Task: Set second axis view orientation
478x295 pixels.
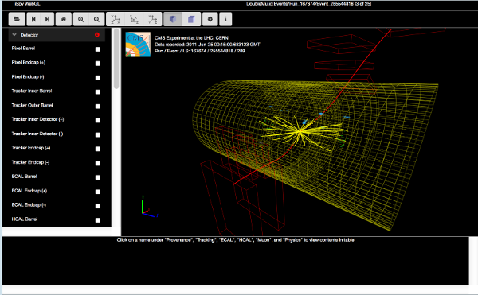Action: pyautogui.click(x=134, y=19)
